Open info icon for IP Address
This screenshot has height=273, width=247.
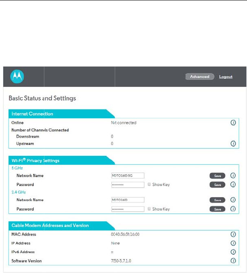coord(233,243)
